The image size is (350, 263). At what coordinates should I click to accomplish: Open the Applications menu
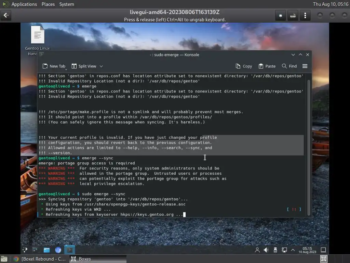pos(24,4)
